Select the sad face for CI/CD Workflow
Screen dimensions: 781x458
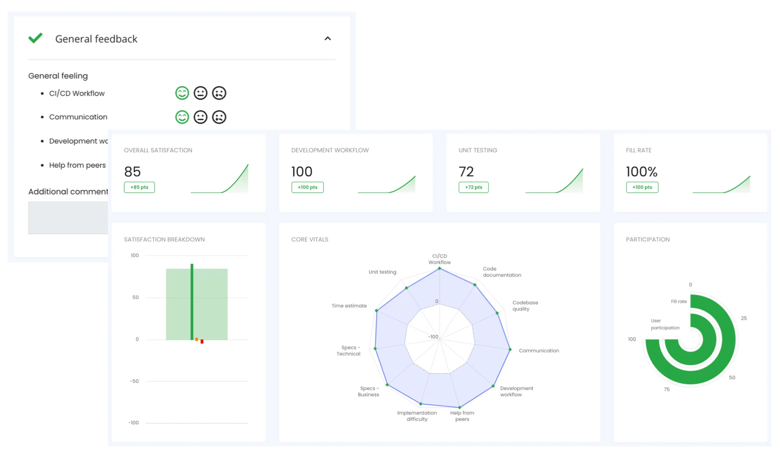coord(219,93)
